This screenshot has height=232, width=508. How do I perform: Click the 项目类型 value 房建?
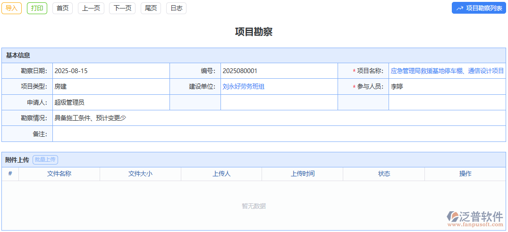[x=60, y=86]
